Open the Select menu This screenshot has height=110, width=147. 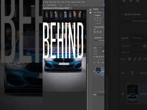[58, 2]
